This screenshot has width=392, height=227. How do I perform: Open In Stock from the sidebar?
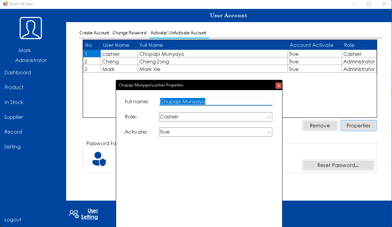[14, 102]
